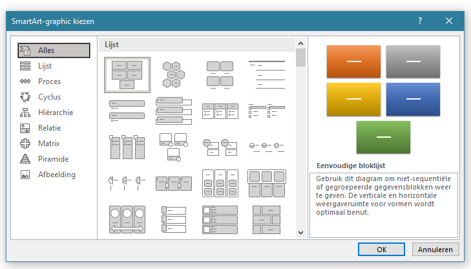471x269 pixels.
Task: Choose the brick-pattern table list layout
Action: pos(266,219)
